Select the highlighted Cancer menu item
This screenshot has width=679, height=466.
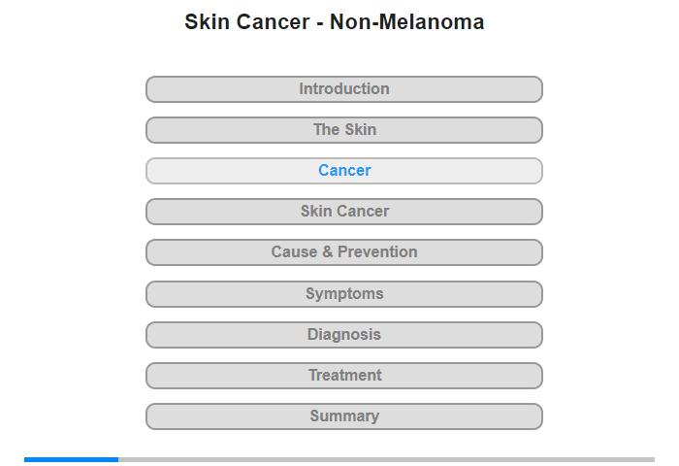point(344,171)
